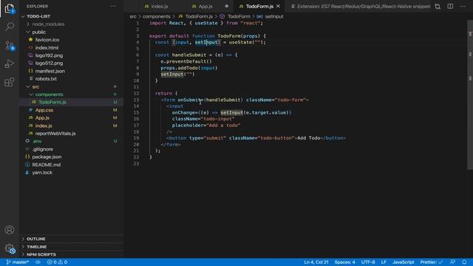
Task: Open the notifications bell in status bar
Action: coord(464,262)
